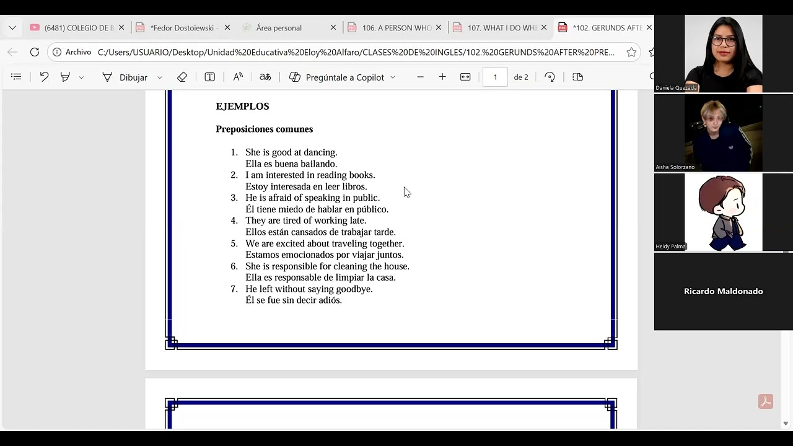
Task: Zoom in with the plus button
Action: click(442, 77)
